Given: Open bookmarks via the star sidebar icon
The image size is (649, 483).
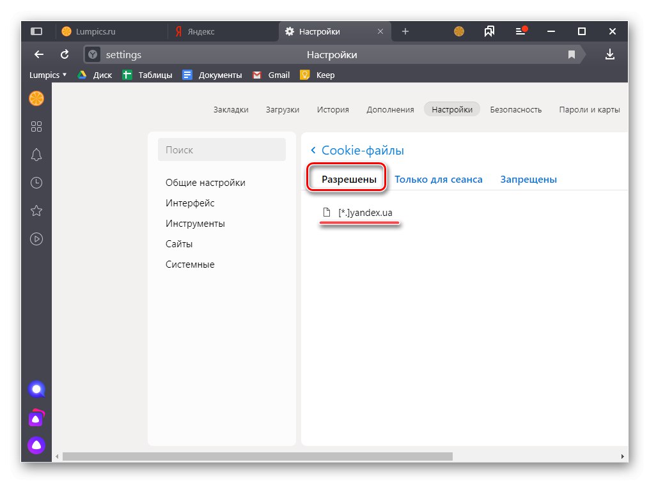Looking at the screenshot, I should click(36, 211).
